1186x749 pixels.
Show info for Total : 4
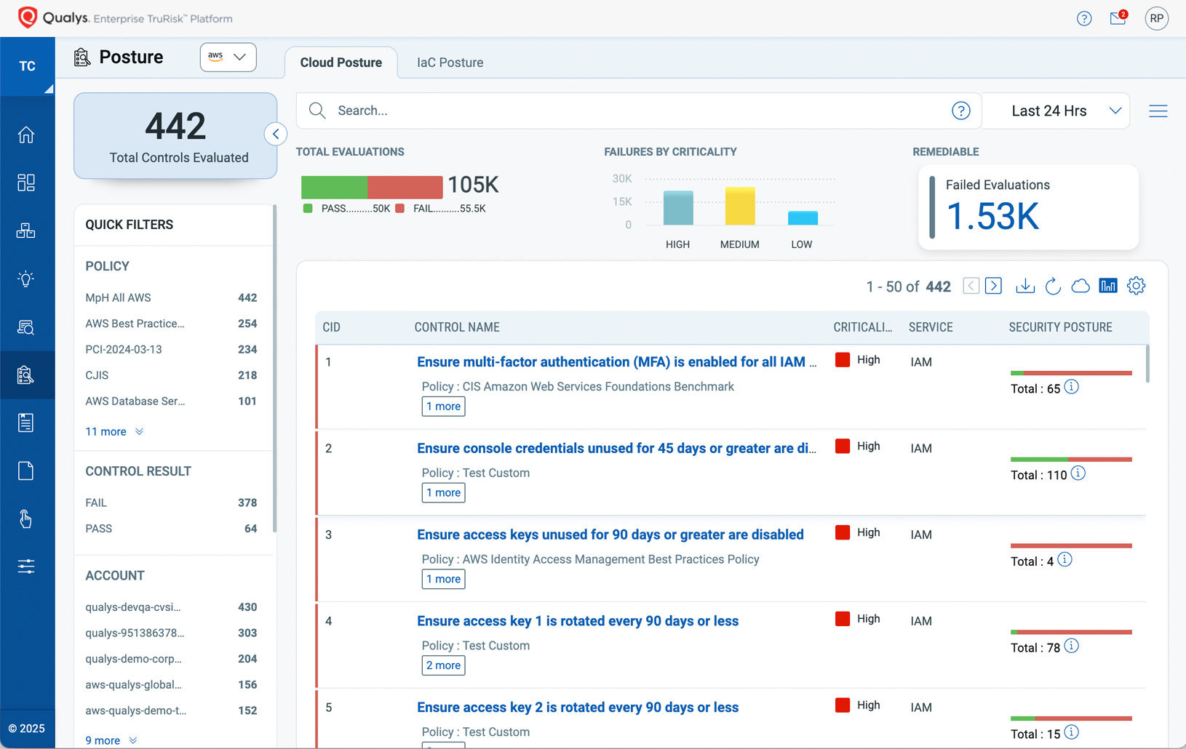point(1064,560)
